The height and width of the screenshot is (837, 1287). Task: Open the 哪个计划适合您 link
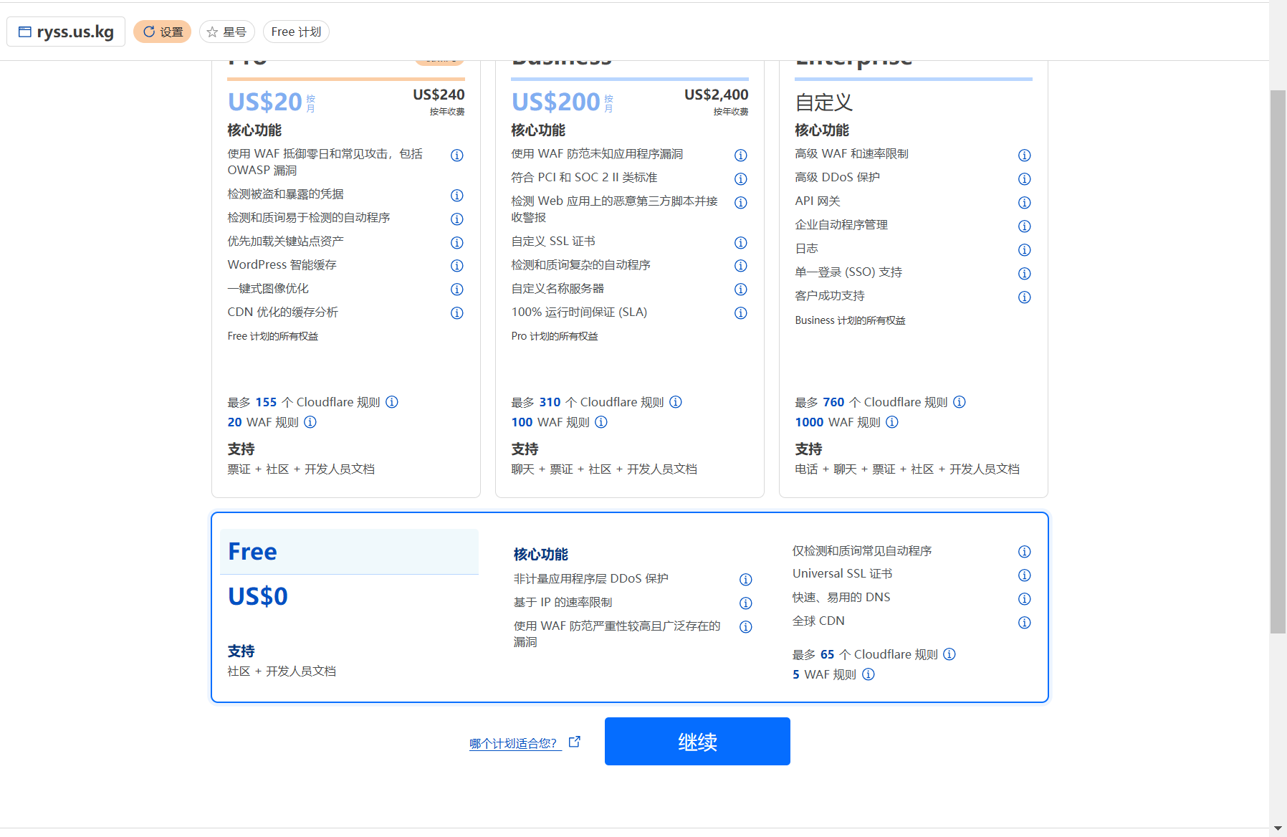coord(513,744)
